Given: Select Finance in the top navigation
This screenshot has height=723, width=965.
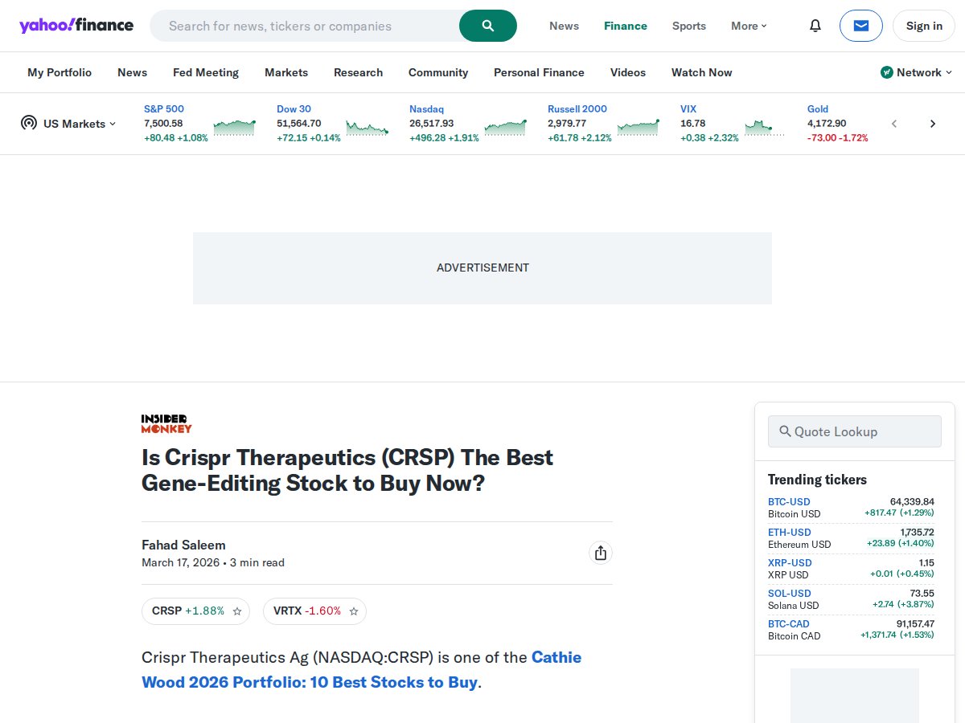Looking at the screenshot, I should pyautogui.click(x=626, y=26).
